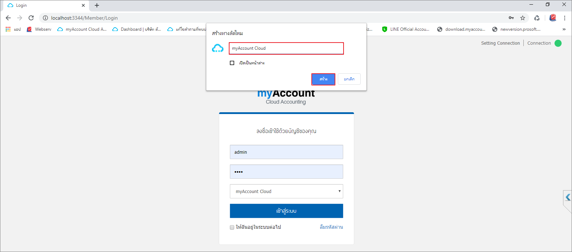Open the red checkmark extension icon
The image size is (572, 252).
[553, 18]
